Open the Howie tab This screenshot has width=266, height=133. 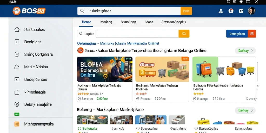tap(86, 22)
